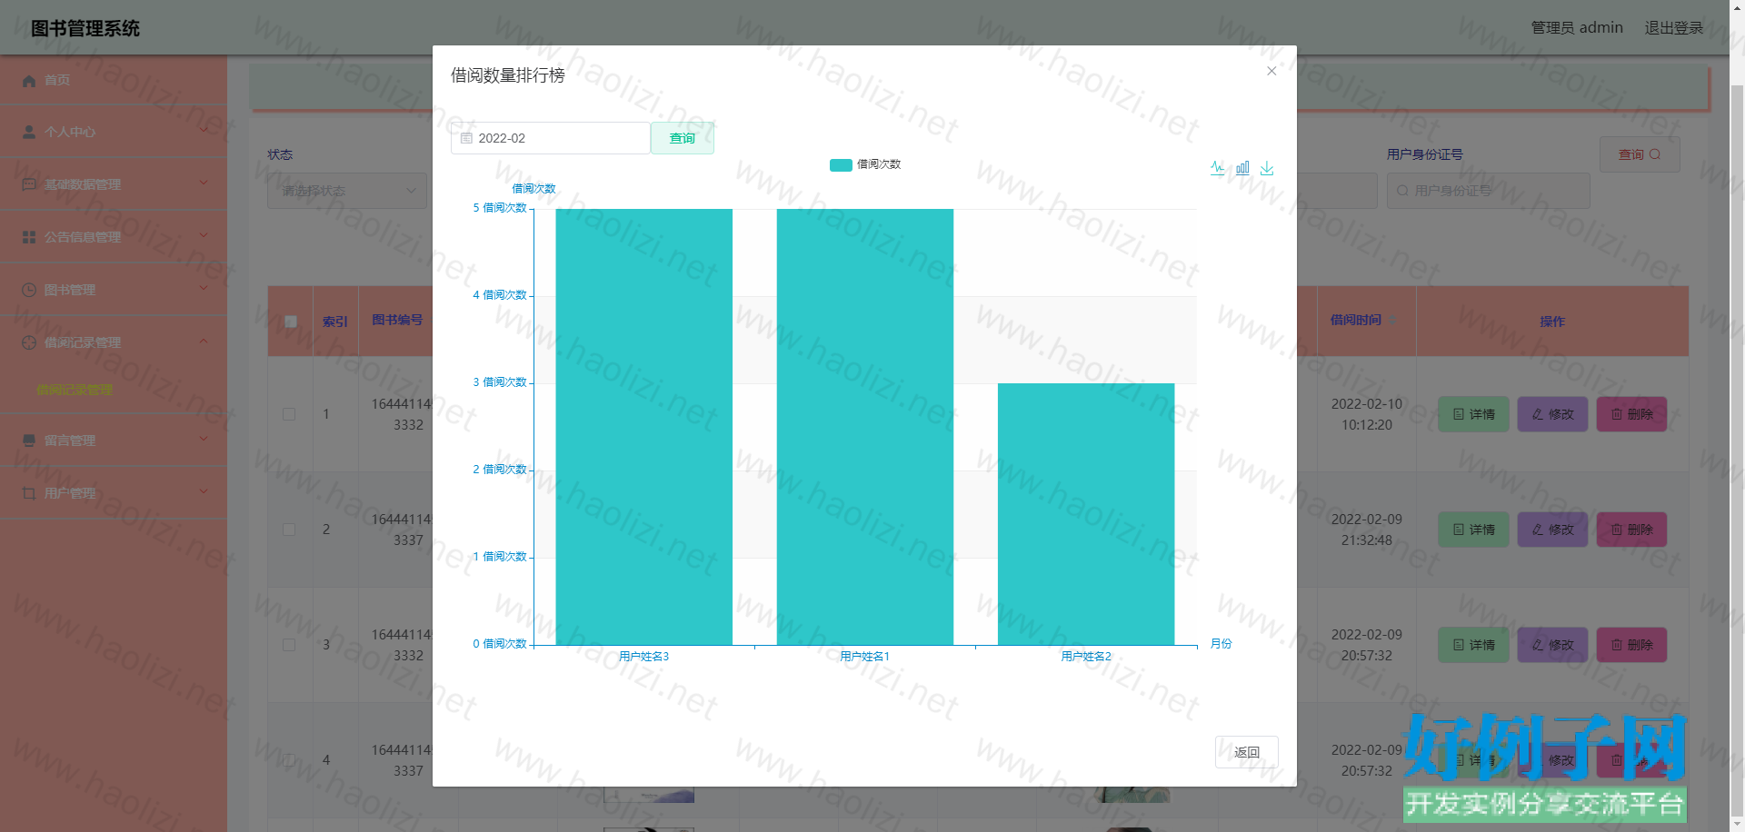1745x832 pixels.
Task: Click the 留言管理 icon in sidebar
Action: pyautogui.click(x=29, y=441)
